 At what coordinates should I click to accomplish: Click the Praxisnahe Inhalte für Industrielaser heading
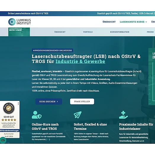tap(136, 127)
